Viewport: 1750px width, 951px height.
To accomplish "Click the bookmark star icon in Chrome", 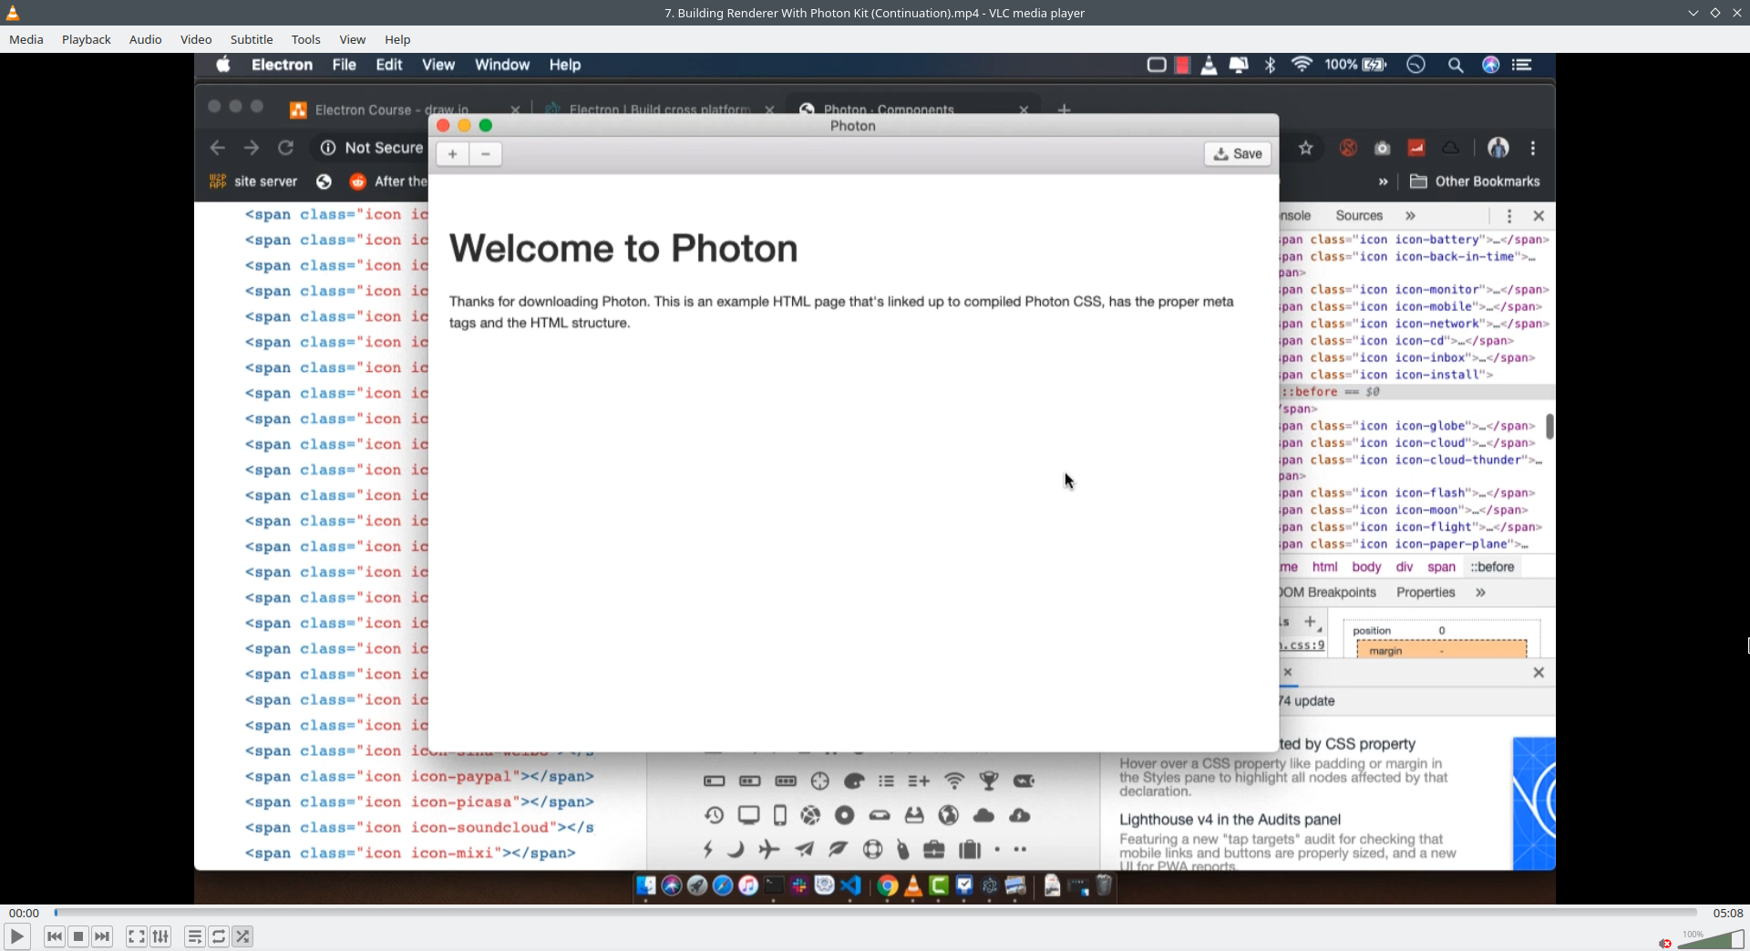I will (x=1306, y=148).
